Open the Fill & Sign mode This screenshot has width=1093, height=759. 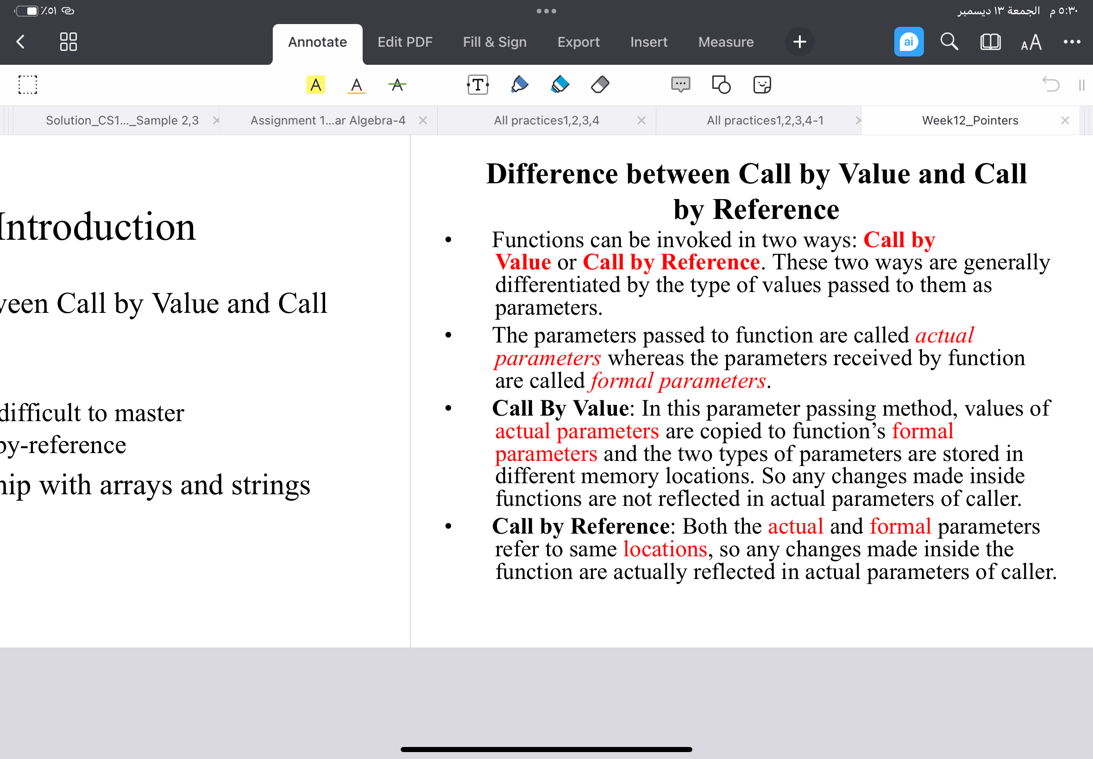click(x=495, y=42)
